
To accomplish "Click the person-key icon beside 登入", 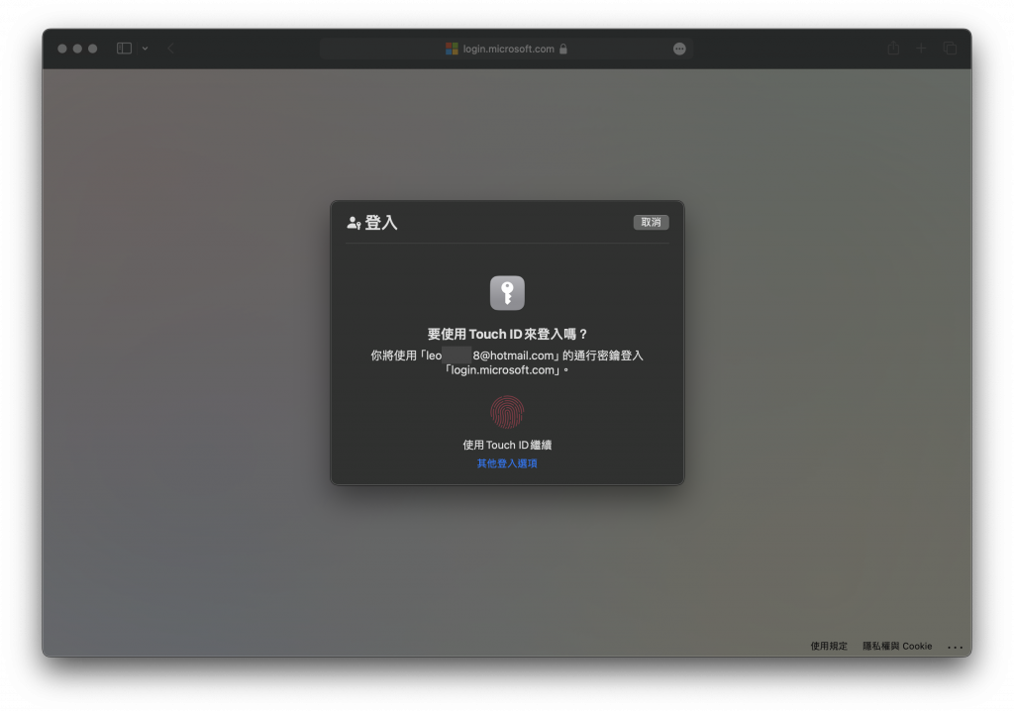I will click(354, 223).
